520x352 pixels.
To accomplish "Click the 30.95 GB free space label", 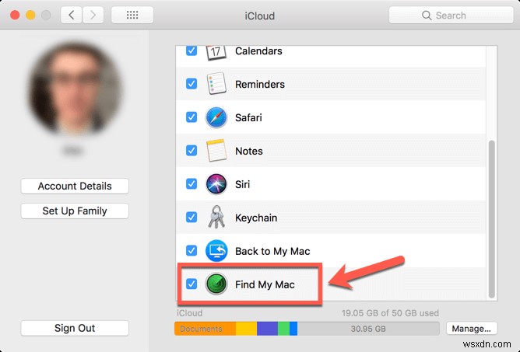I will pyautogui.click(x=368, y=329).
